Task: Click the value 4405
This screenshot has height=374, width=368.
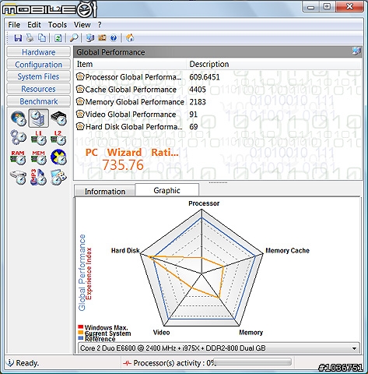Action: pyautogui.click(x=198, y=90)
